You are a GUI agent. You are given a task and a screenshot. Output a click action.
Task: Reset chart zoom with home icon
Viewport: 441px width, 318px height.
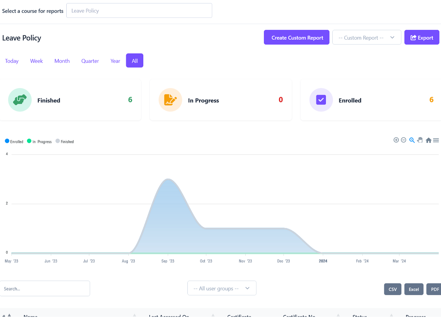428,140
